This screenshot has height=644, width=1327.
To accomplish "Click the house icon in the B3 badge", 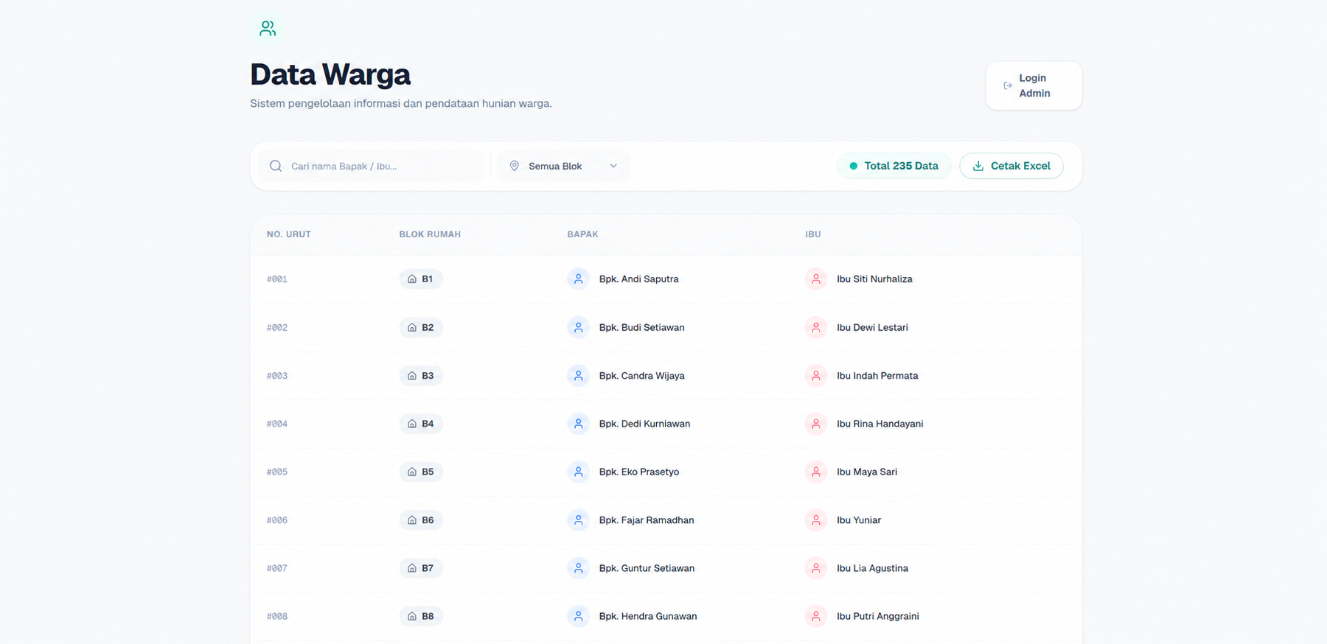I will point(412,376).
